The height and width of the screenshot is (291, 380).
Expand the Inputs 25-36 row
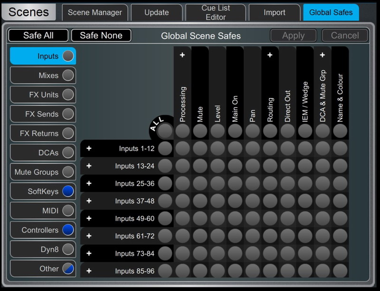[89, 183]
